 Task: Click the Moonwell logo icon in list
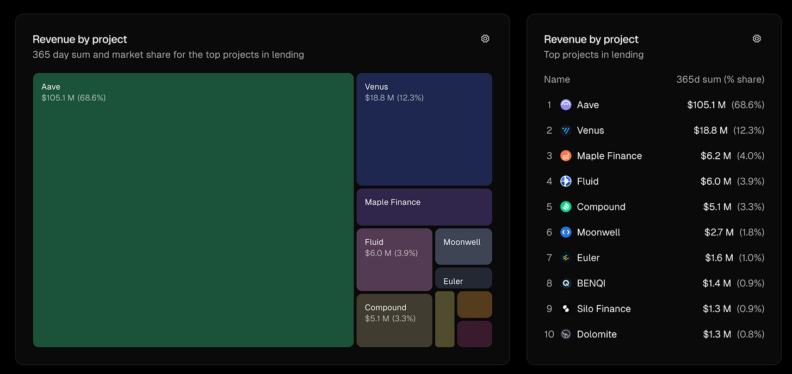(566, 232)
